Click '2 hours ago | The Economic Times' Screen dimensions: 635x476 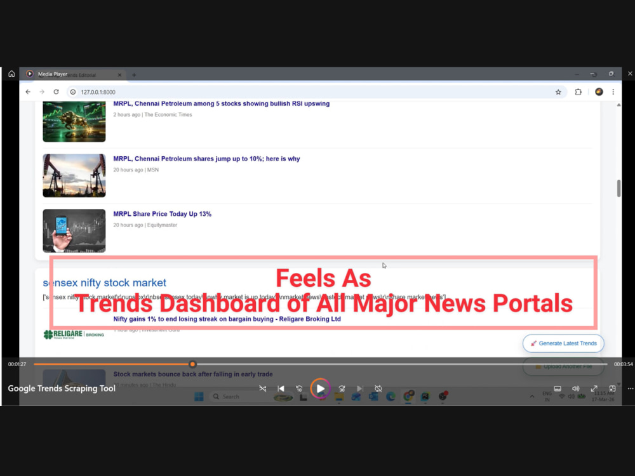[x=152, y=114]
